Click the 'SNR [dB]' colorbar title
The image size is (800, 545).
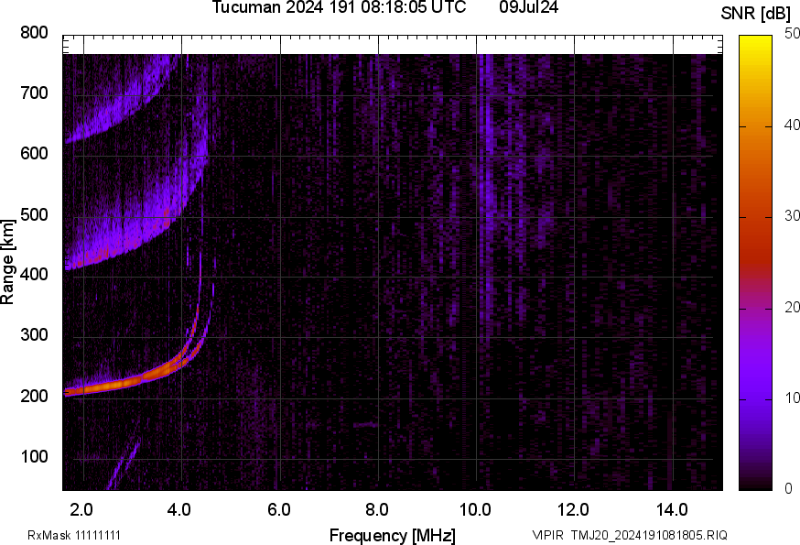tap(756, 14)
